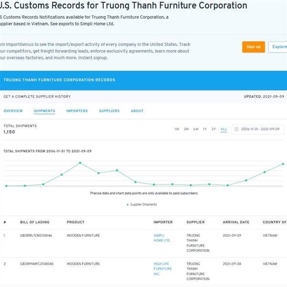Go to the About tab
This screenshot has height=287, width=287.
(x=137, y=111)
